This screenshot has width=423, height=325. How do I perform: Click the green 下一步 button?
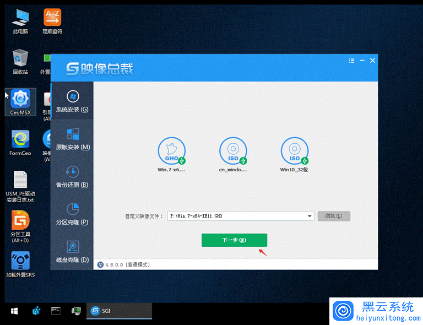click(x=234, y=240)
